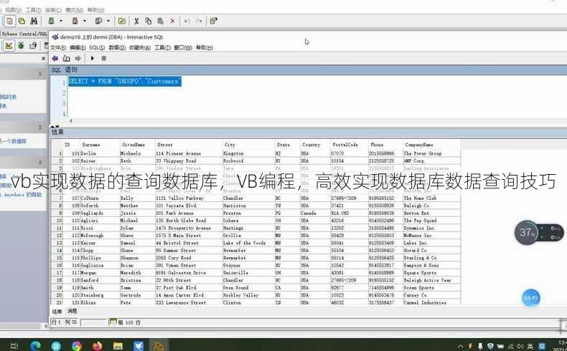
Task: Switch to the 消息 tab at the bottom
Action: point(72,311)
